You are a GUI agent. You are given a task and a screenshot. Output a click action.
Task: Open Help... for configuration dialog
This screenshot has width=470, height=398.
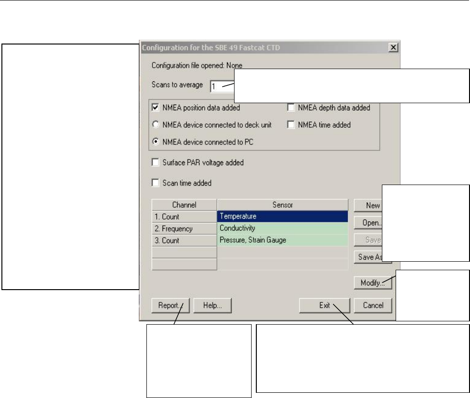tap(212, 305)
